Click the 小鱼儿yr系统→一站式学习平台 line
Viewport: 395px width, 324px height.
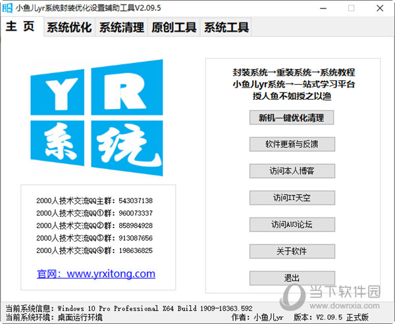pyautogui.click(x=294, y=84)
